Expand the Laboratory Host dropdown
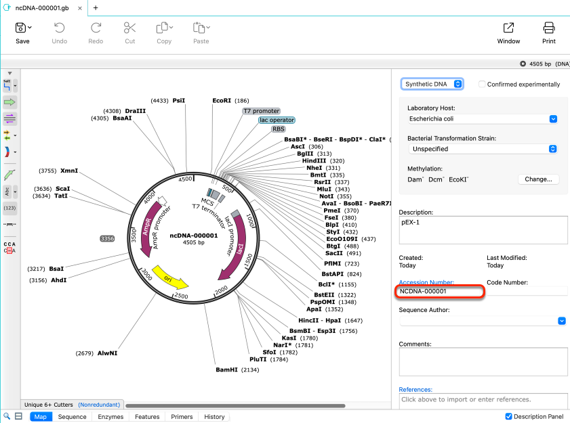Viewport: 570px width, 423px height. [483, 118]
